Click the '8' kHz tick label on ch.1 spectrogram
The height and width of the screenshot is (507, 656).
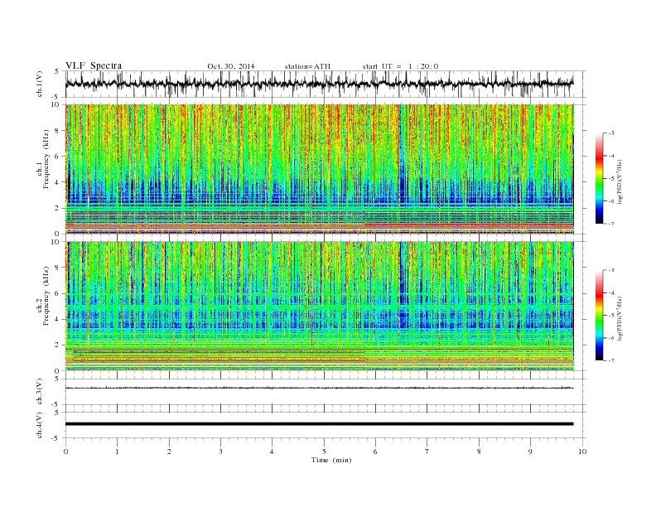coord(58,131)
